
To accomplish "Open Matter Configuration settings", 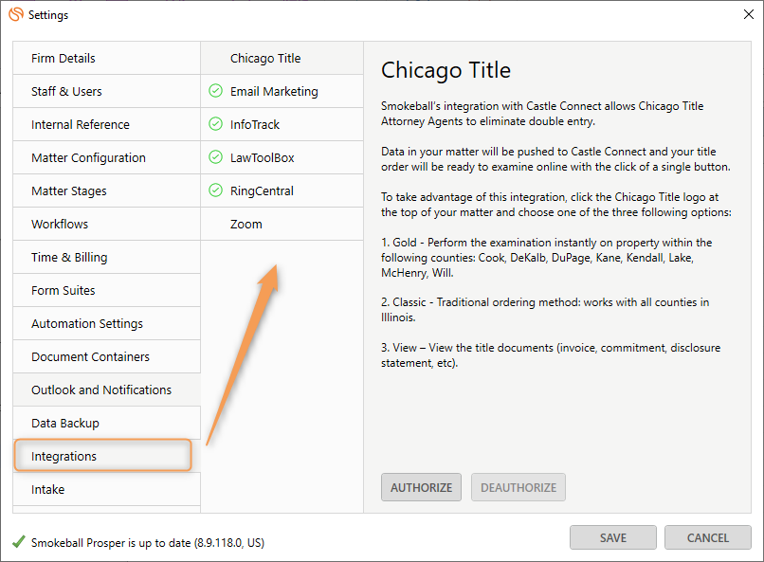I will (x=107, y=157).
